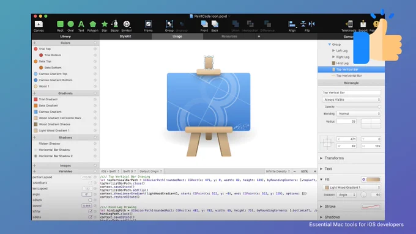Click the Export toolbar icon
This screenshot has width=416, height=234.
(363, 26)
